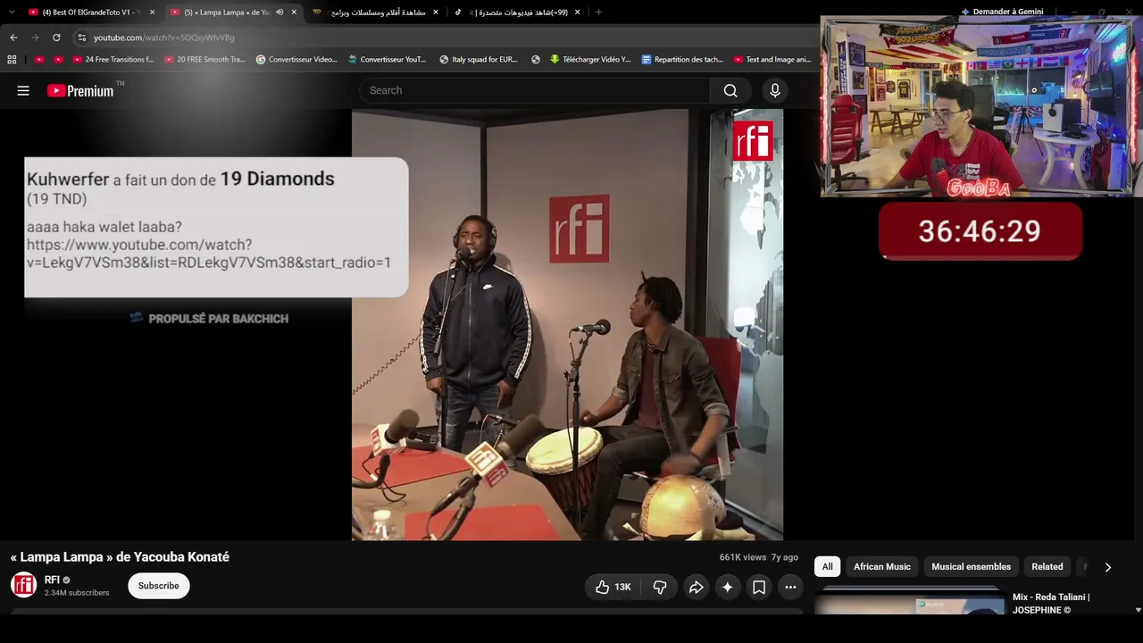The height and width of the screenshot is (643, 1143).
Task: Open the AI sparkle Ask button
Action: tap(728, 587)
